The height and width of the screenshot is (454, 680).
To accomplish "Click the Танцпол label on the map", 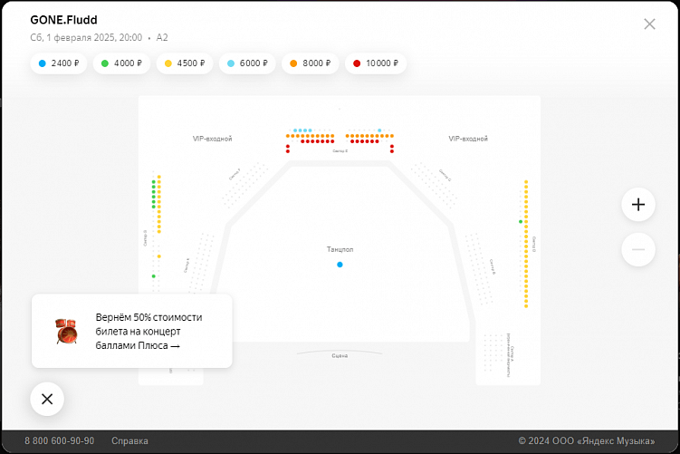I will click(340, 249).
